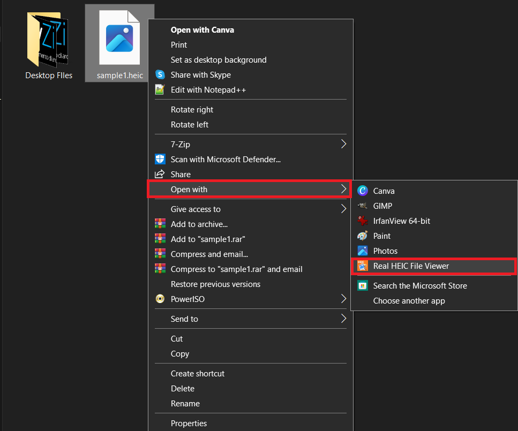Edit sample1.heic with Notepad++
Screen dimensions: 518x431
(x=207, y=89)
